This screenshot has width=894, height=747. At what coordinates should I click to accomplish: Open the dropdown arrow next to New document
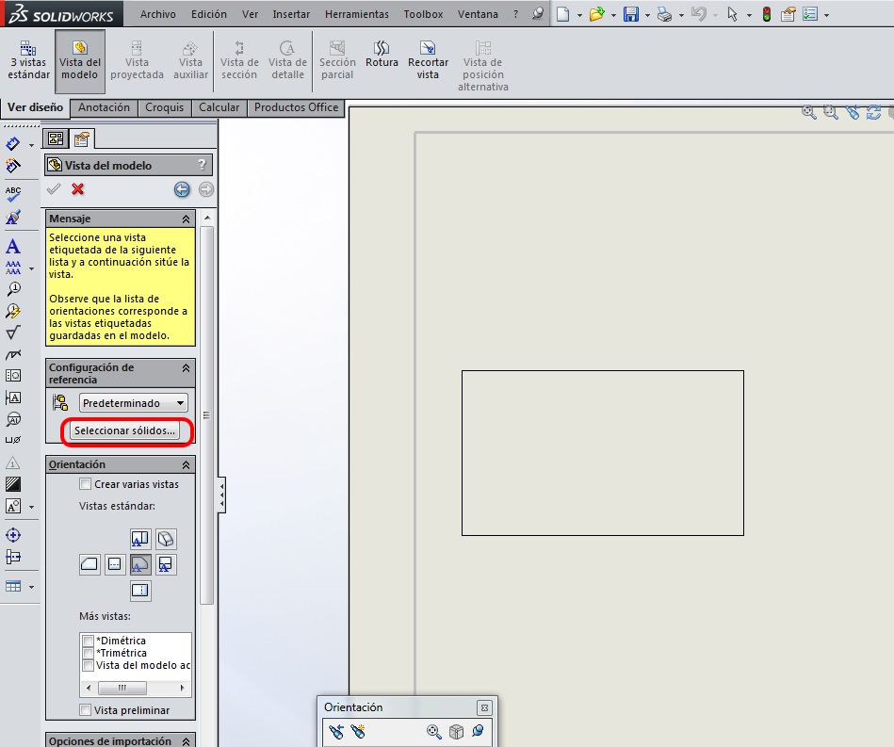point(579,15)
